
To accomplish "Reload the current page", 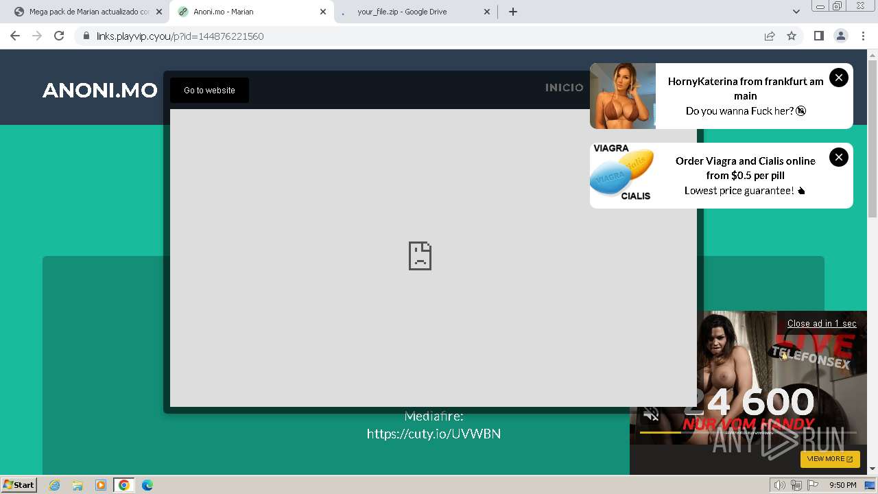I will click(x=59, y=36).
